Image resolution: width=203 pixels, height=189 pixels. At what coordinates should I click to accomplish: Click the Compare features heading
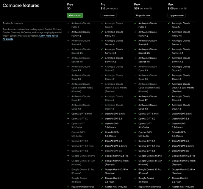pos(21,5)
